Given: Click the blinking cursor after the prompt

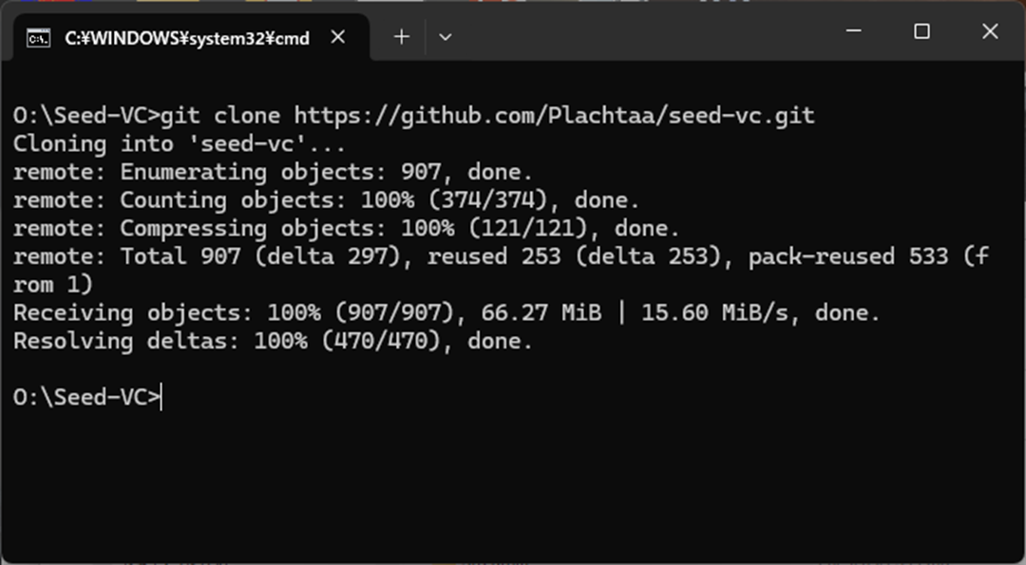Looking at the screenshot, I should 161,397.
